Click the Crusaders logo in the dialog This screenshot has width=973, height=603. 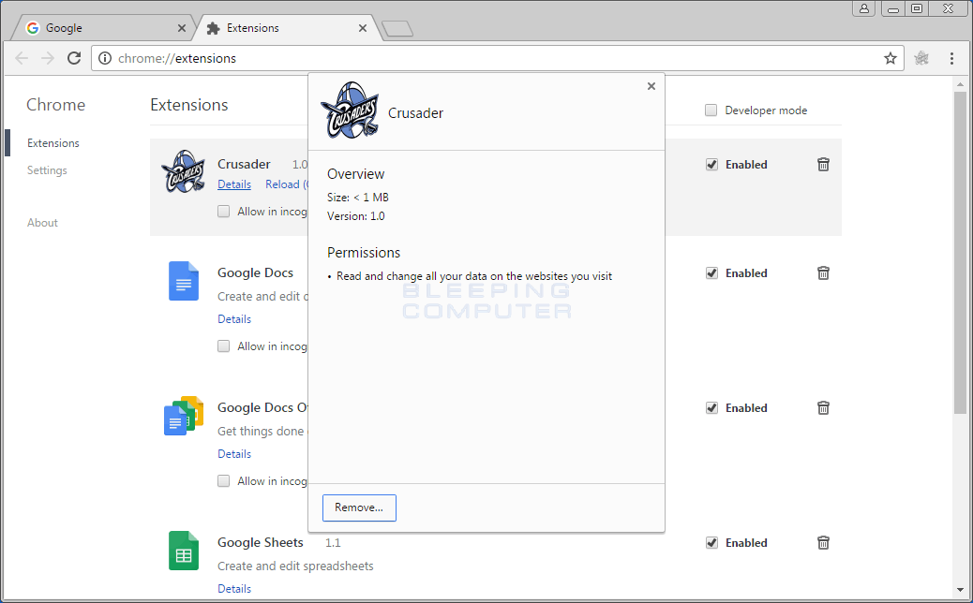tap(350, 110)
